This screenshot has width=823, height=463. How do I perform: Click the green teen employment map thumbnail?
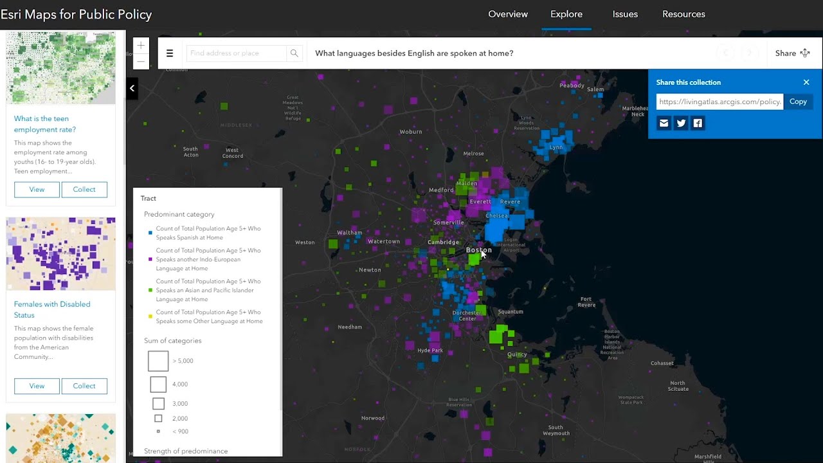(x=60, y=68)
